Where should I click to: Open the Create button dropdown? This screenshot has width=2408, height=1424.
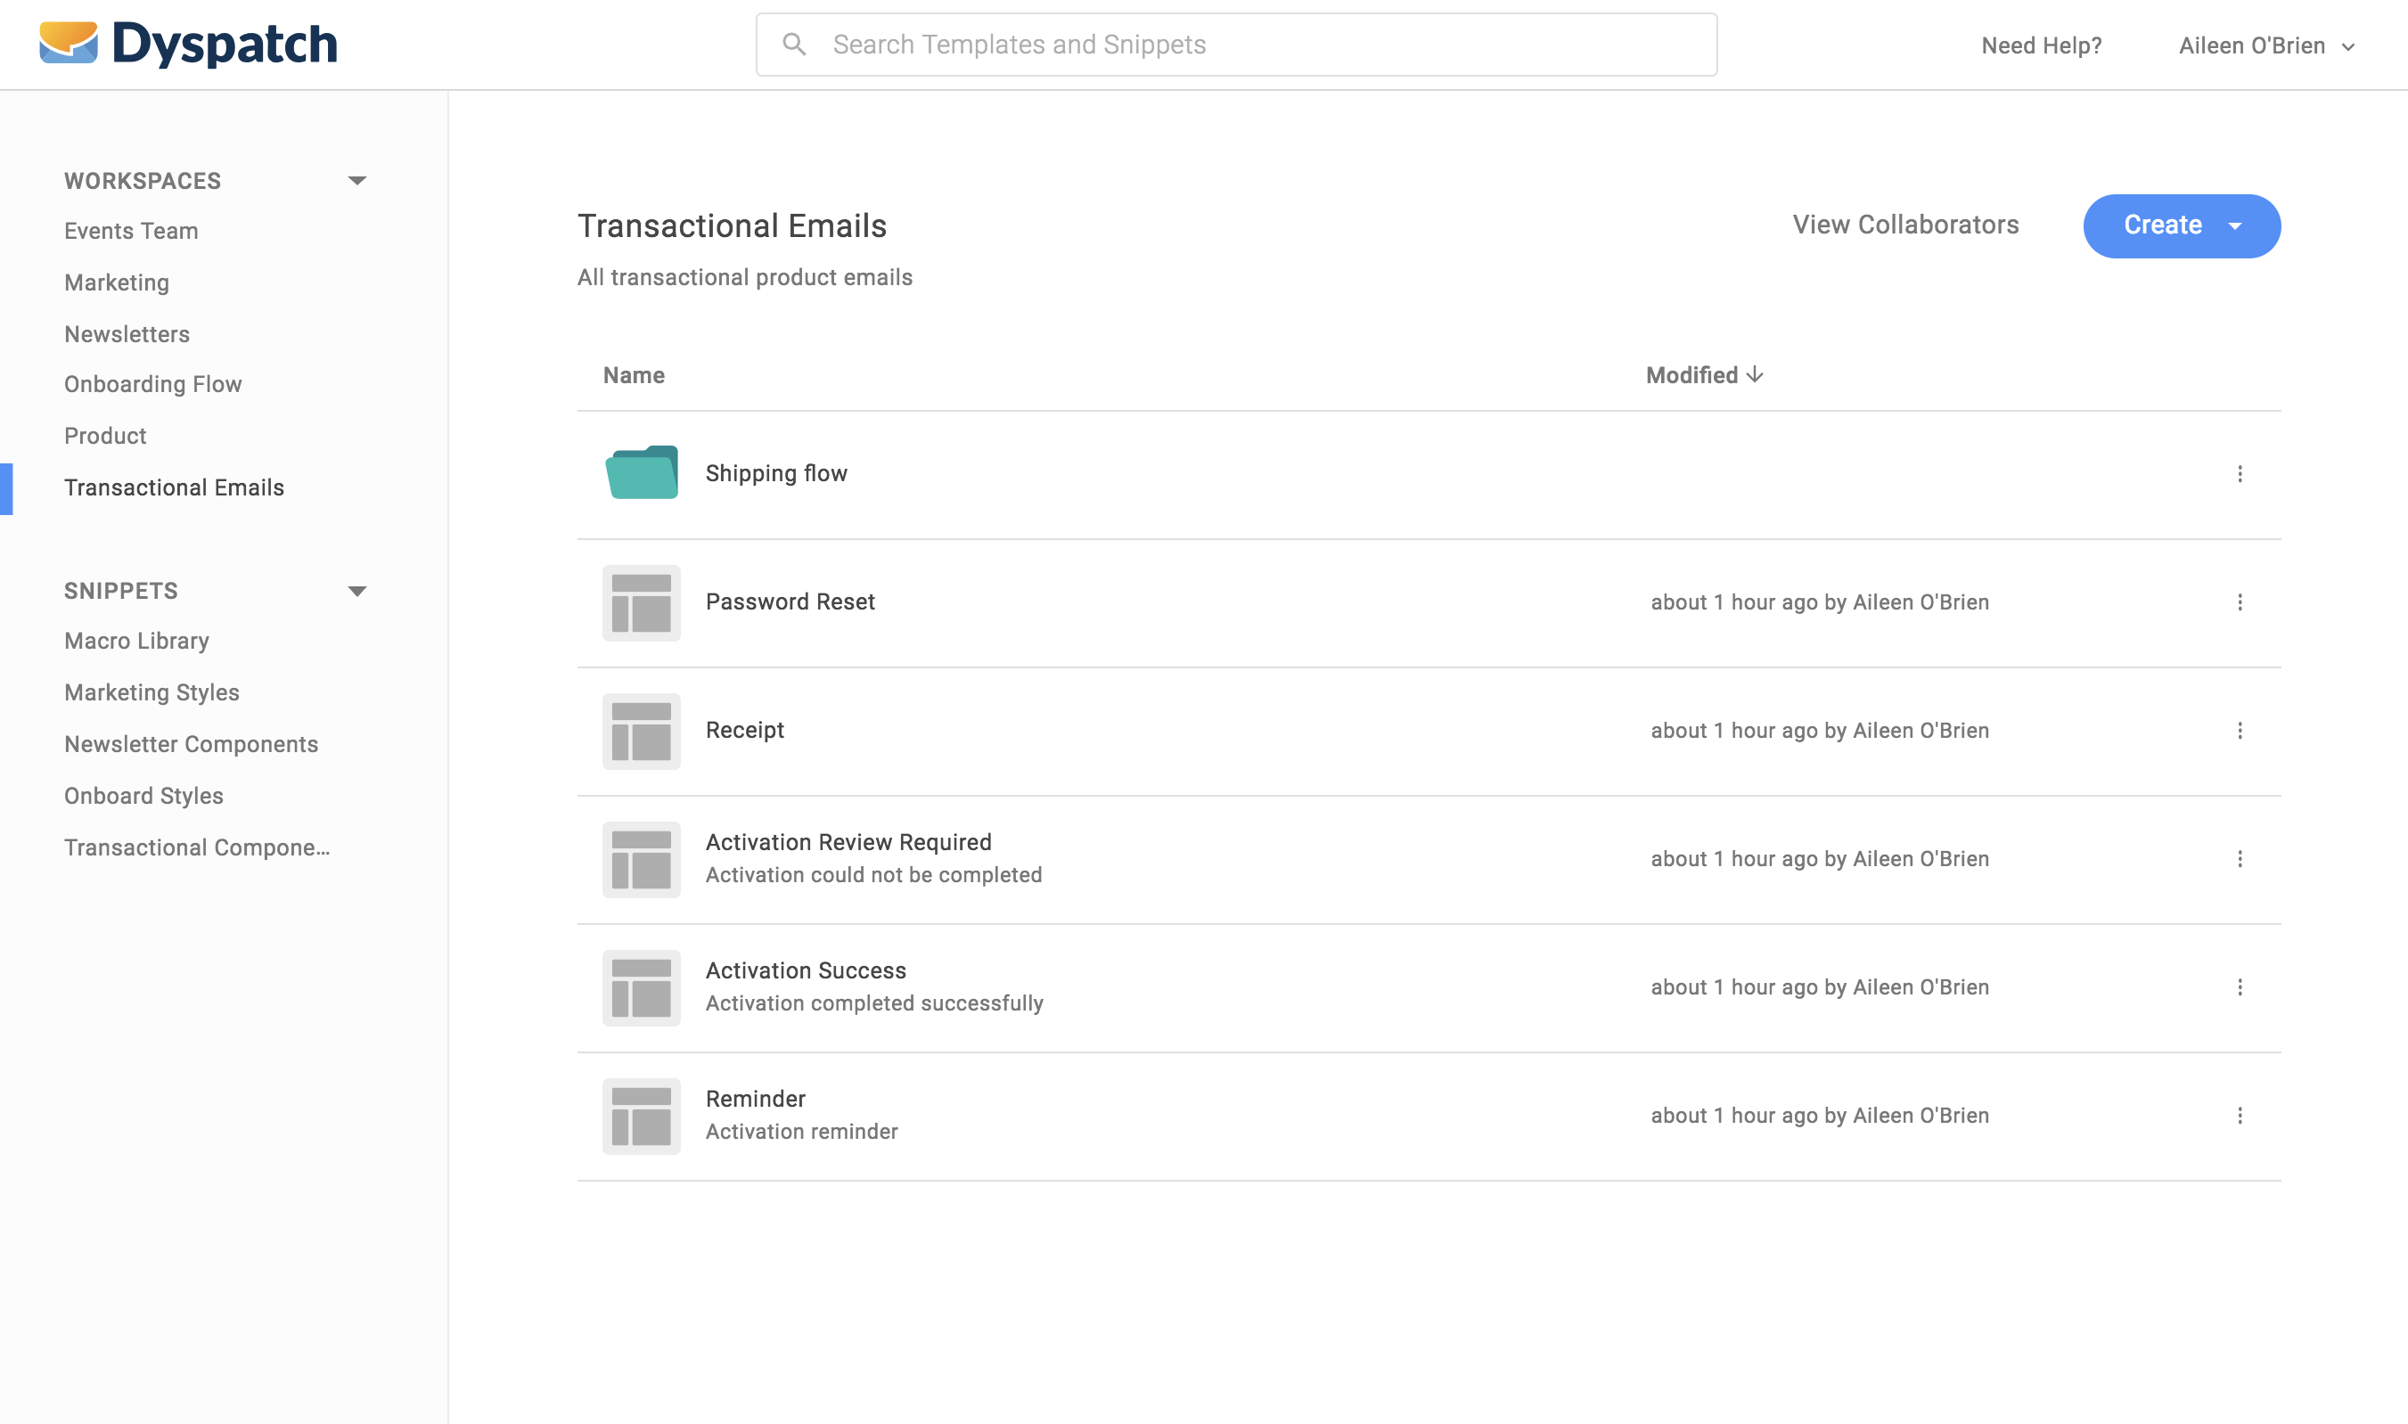[2235, 226]
